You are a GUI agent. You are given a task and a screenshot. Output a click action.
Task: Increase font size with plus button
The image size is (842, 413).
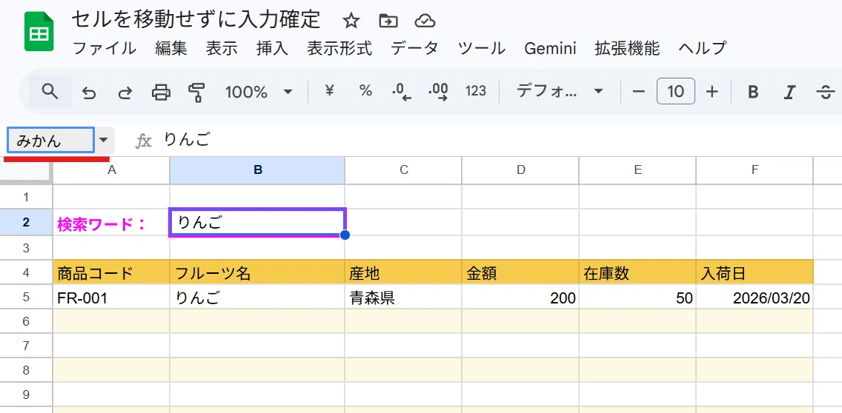pyautogui.click(x=712, y=92)
